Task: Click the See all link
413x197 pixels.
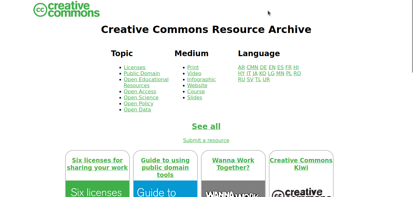Action: click(x=206, y=126)
